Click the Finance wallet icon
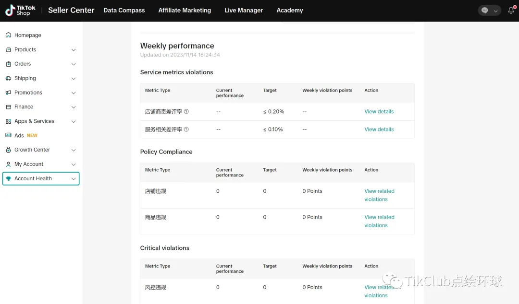This screenshot has width=519, height=304. tap(8, 107)
